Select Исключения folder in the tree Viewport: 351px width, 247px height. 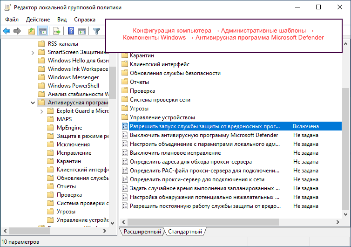pyautogui.click(x=73, y=144)
